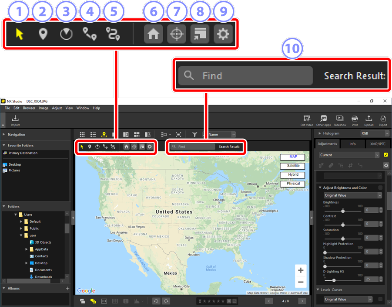
Task: Adjust the Contrast slider
Action: tap(343, 225)
